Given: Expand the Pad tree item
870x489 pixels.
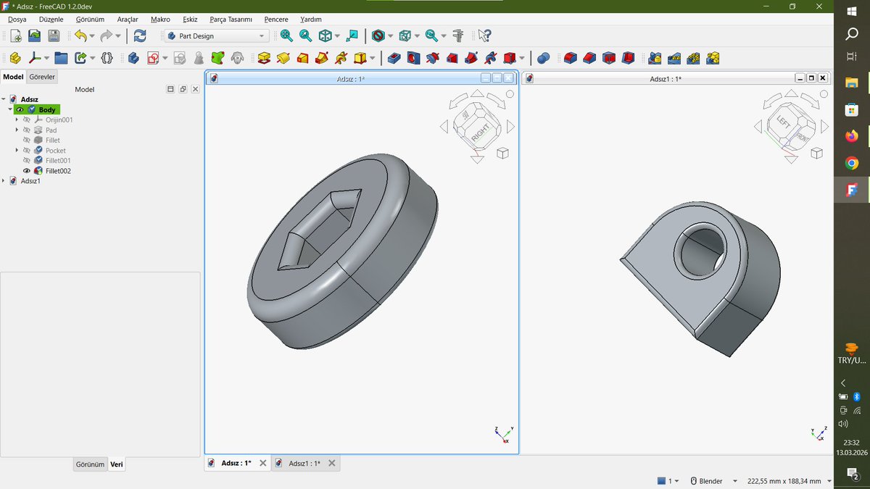Looking at the screenshot, I should [17, 130].
